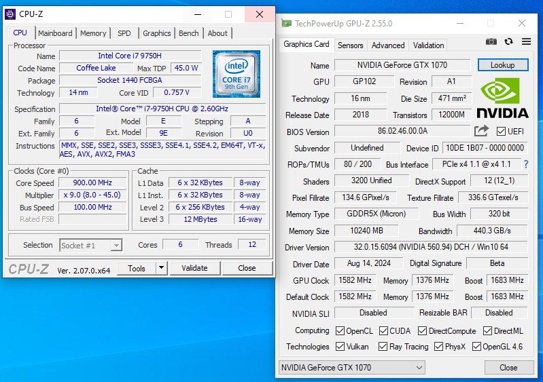543x382 pixels.
Task: Open the Validation tab in GPU-Z
Action: tap(428, 45)
